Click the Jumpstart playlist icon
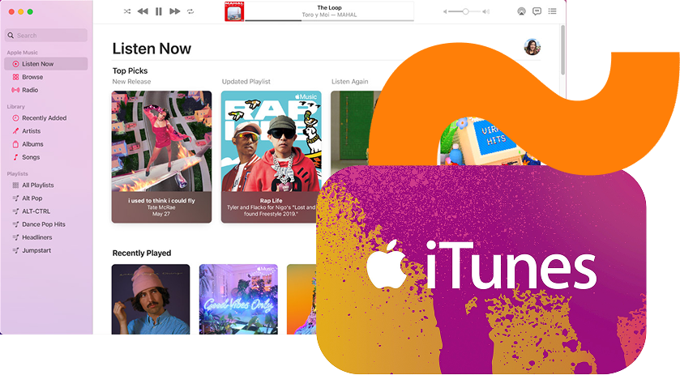The image size is (680, 375). 15,250
